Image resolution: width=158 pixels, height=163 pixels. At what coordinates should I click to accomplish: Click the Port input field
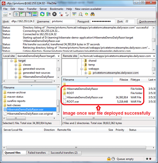tap(129, 21)
